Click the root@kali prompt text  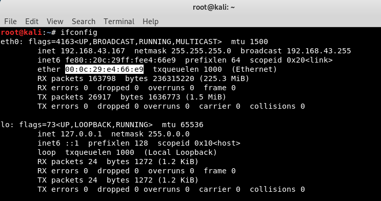click(21, 32)
